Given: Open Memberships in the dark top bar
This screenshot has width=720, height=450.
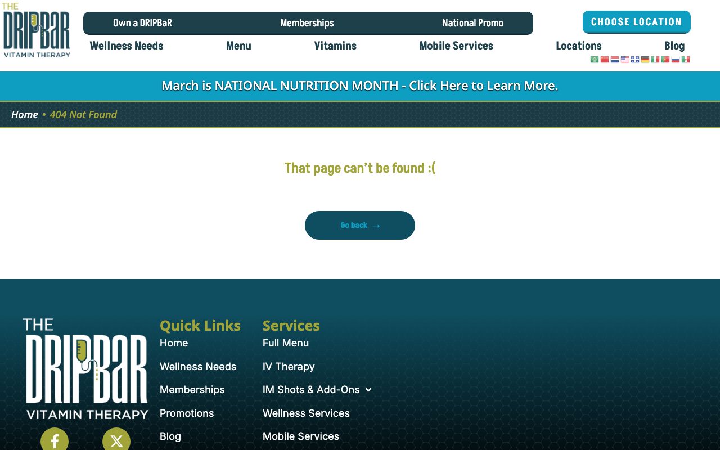Looking at the screenshot, I should [307, 23].
